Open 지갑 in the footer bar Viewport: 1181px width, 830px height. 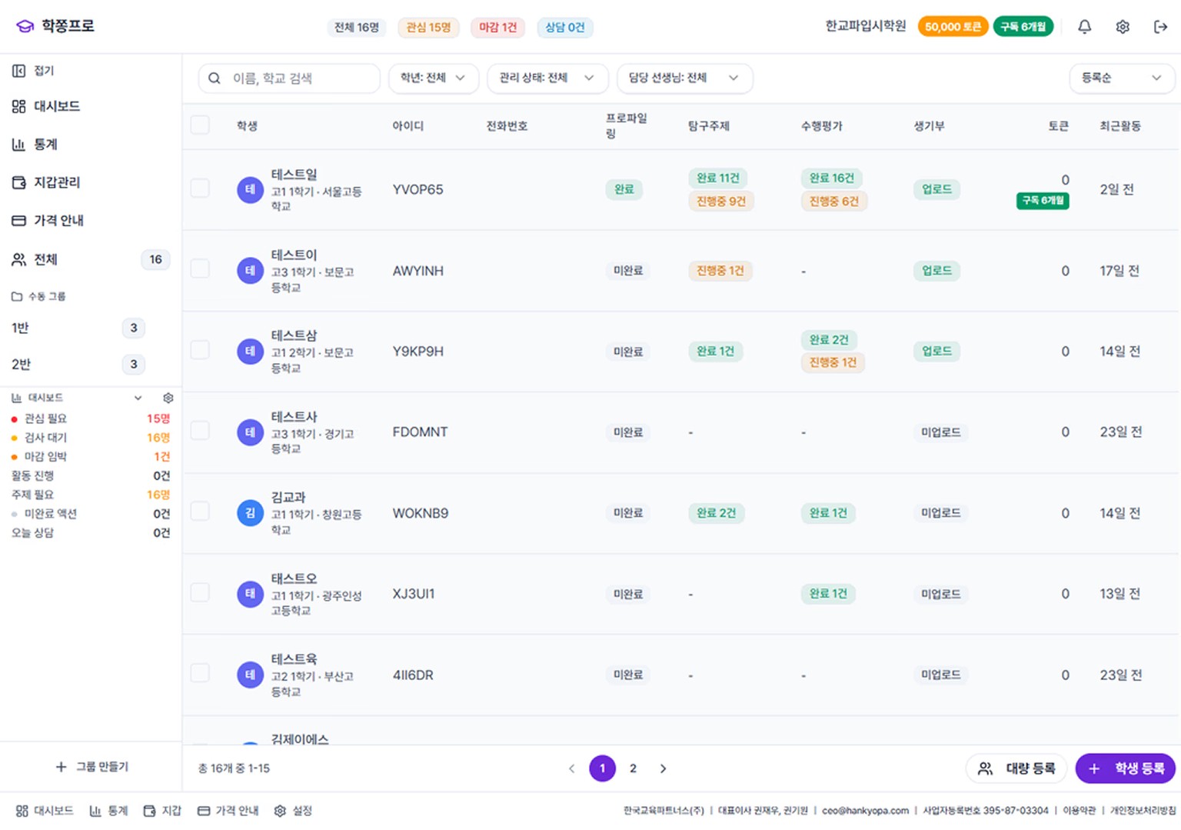pos(163,811)
